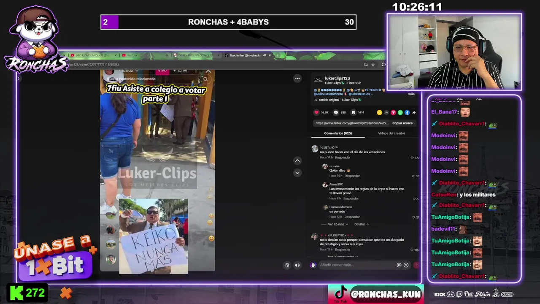
Task: Open more share options arrow
Action: coord(414,112)
